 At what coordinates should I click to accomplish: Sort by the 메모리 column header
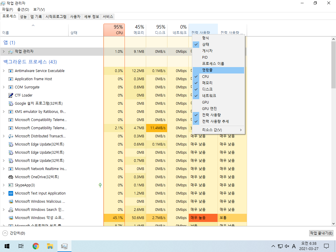pyautogui.click(x=135, y=30)
